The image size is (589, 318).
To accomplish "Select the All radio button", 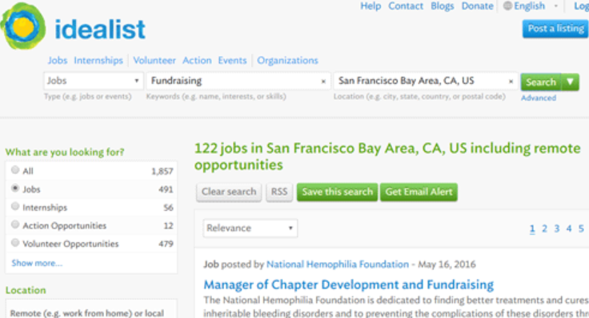I will point(15,170).
